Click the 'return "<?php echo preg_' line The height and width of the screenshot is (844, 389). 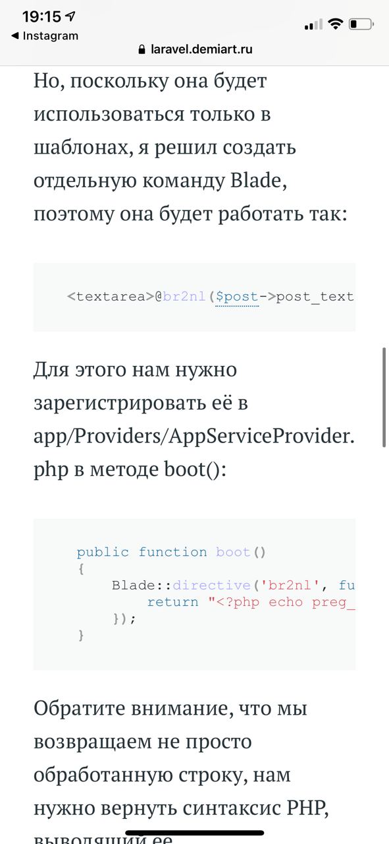tap(251, 602)
